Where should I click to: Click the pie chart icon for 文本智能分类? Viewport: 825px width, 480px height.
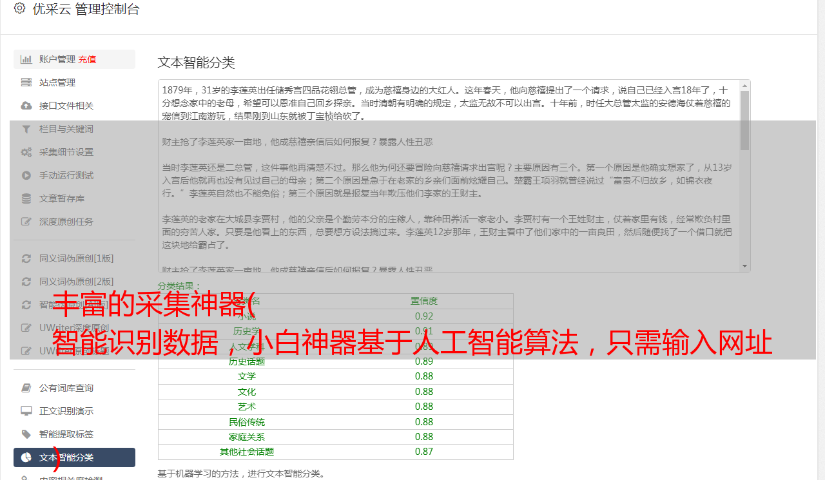tap(26, 457)
